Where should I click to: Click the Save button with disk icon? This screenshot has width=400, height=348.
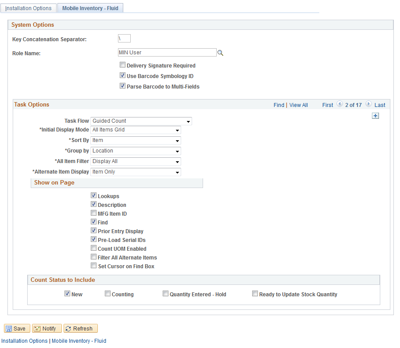[x=17, y=328]
